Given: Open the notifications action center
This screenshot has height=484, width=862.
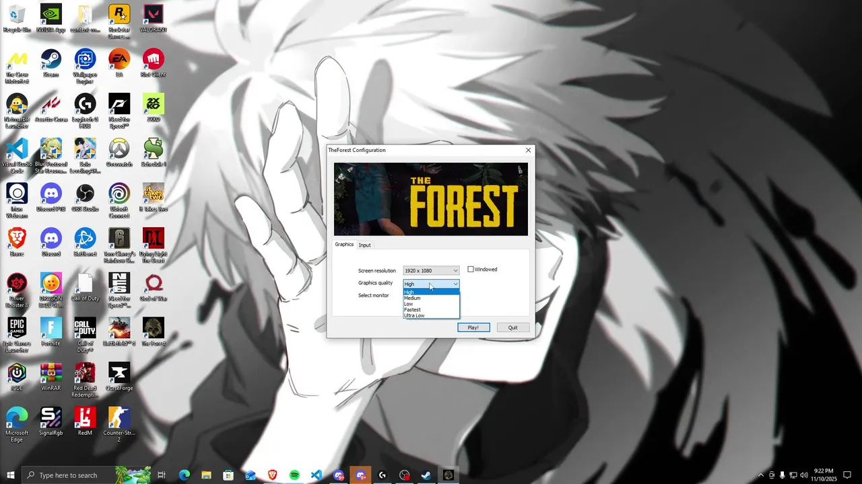Looking at the screenshot, I should [x=847, y=475].
